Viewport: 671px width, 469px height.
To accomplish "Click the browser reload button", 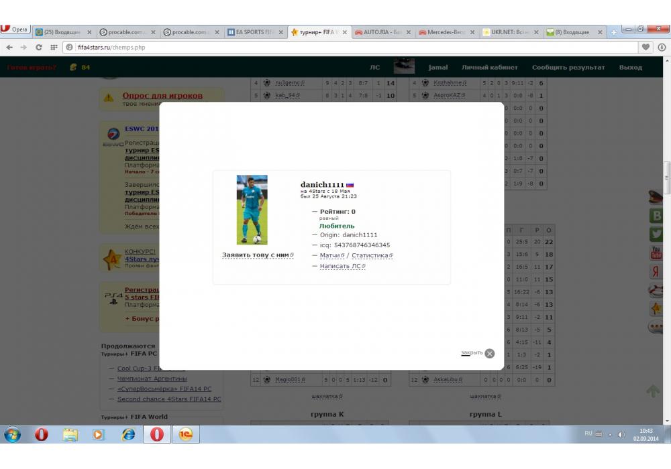I will tap(38, 48).
